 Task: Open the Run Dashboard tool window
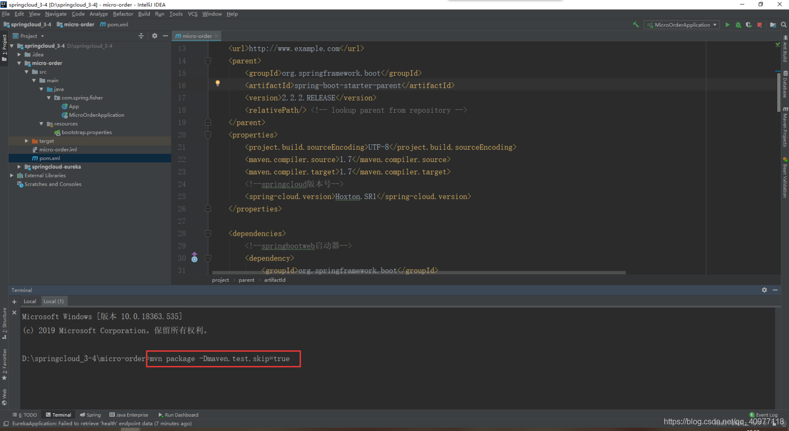coord(178,415)
